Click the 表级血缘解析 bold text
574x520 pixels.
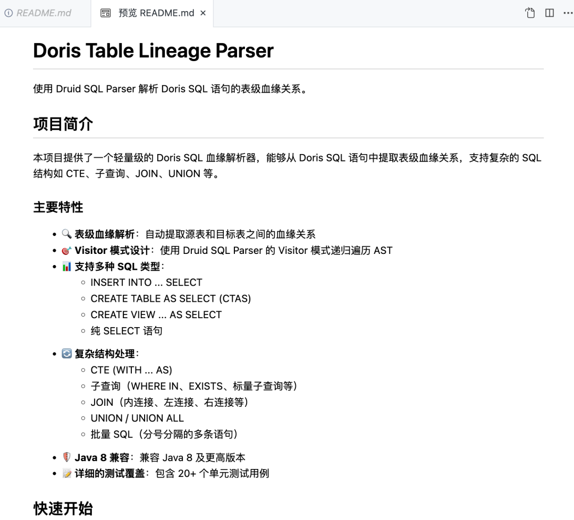click(x=105, y=234)
